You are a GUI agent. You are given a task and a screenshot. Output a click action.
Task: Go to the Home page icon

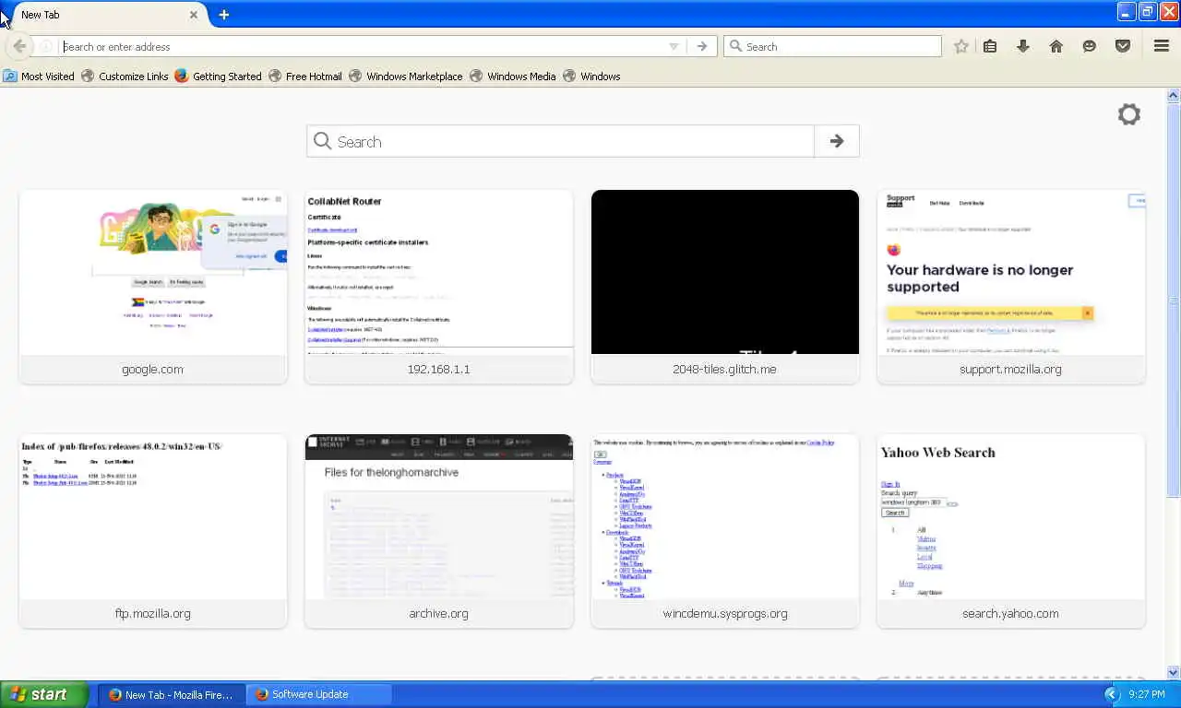tap(1056, 46)
